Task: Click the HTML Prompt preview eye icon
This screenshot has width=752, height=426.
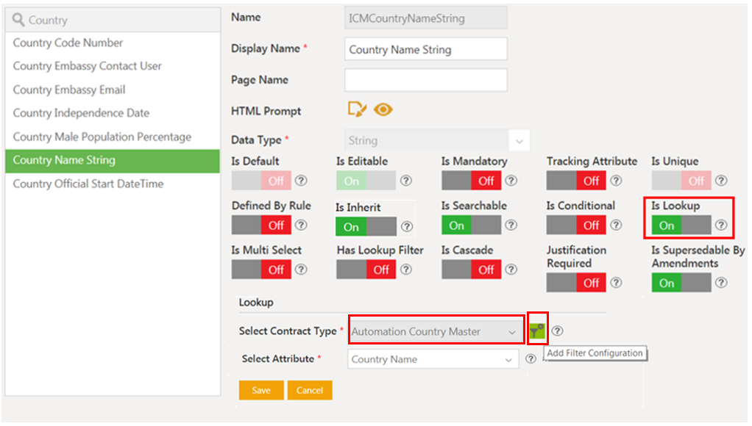Action: click(383, 110)
